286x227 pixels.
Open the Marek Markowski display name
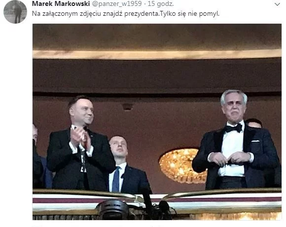pyautogui.click(x=61, y=3)
